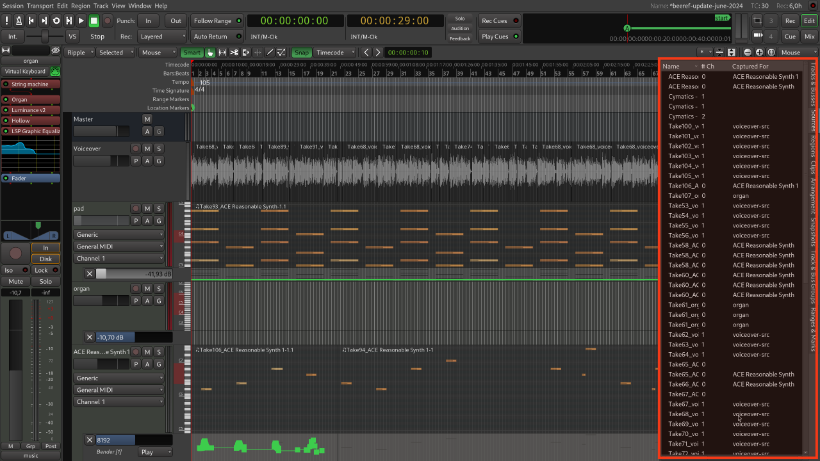Select the Internal Edit tool icon
The height and width of the screenshot is (461, 820).
coord(282,53)
